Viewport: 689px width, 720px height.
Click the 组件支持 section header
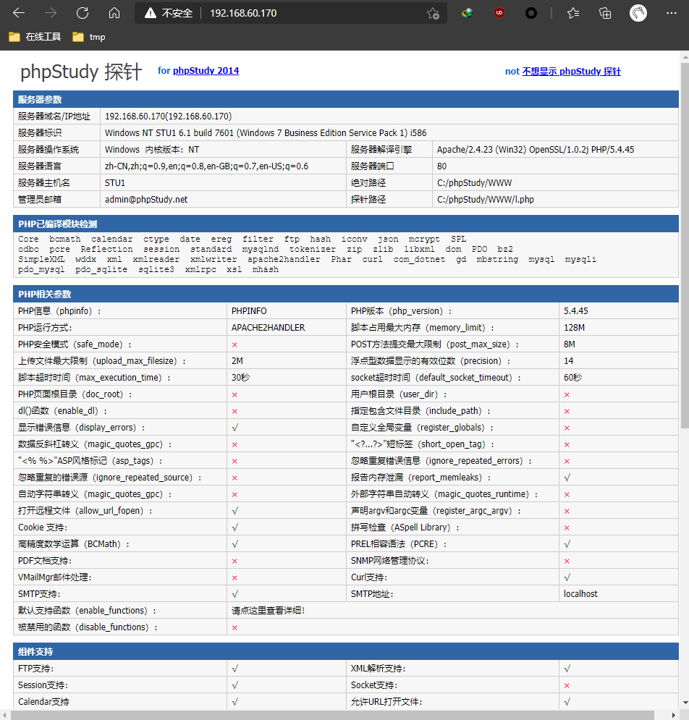345,651
